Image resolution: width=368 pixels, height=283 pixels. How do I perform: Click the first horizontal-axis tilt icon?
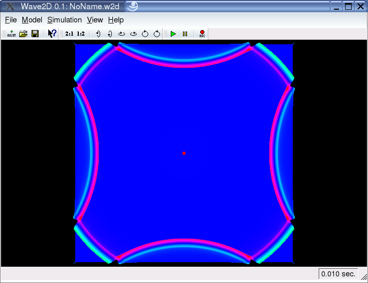pyautogui.click(x=121, y=34)
